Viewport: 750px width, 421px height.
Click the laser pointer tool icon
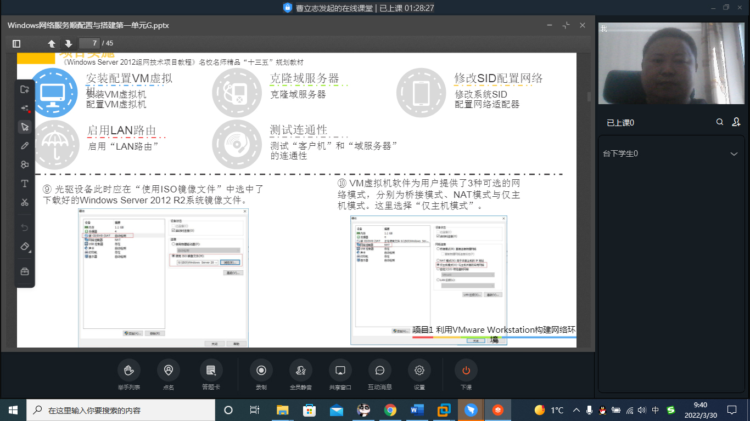click(x=25, y=109)
